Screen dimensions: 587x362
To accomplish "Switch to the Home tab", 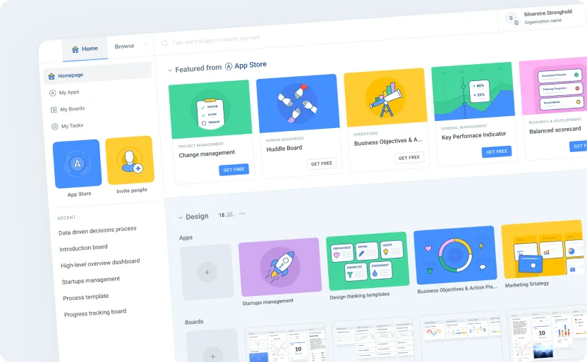I will pos(85,49).
